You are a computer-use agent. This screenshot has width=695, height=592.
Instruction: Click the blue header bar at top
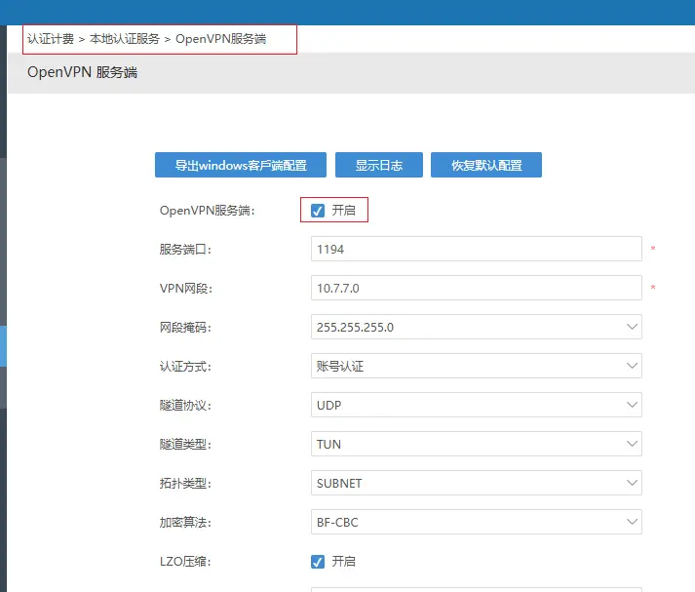pos(347,11)
